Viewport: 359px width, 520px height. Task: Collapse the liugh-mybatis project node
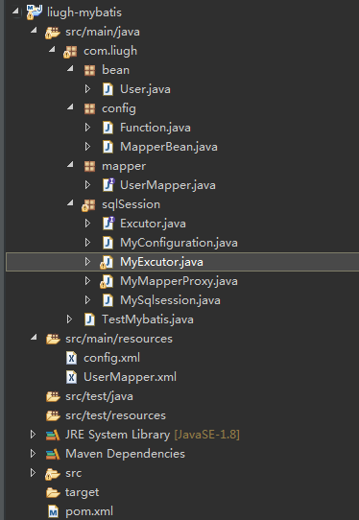coord(15,12)
